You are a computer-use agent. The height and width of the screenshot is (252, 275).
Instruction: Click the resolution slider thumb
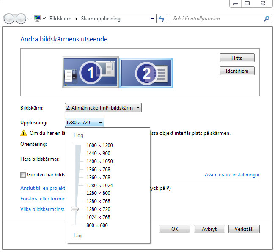(x=75, y=209)
